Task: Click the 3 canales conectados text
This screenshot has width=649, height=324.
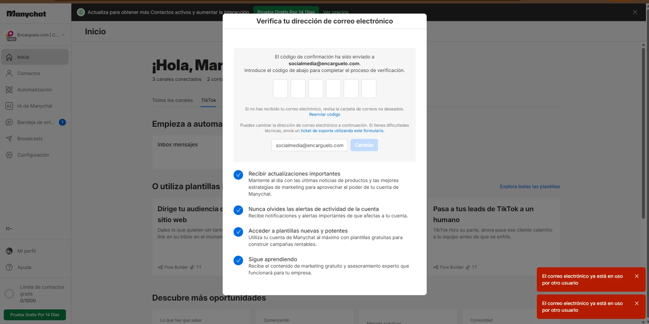Action: coord(177,79)
